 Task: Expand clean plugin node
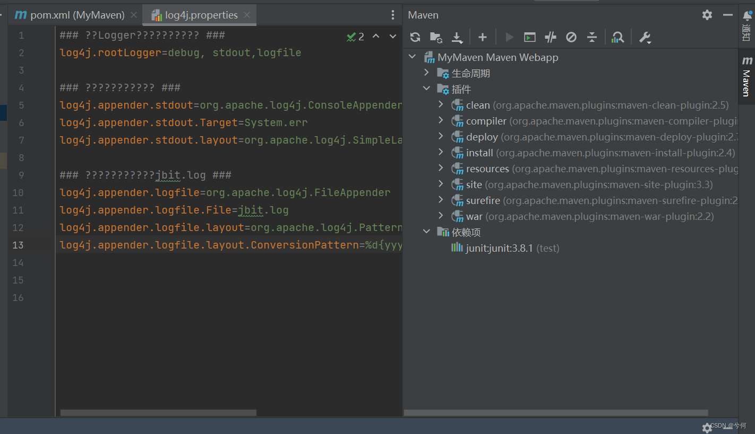pos(441,104)
